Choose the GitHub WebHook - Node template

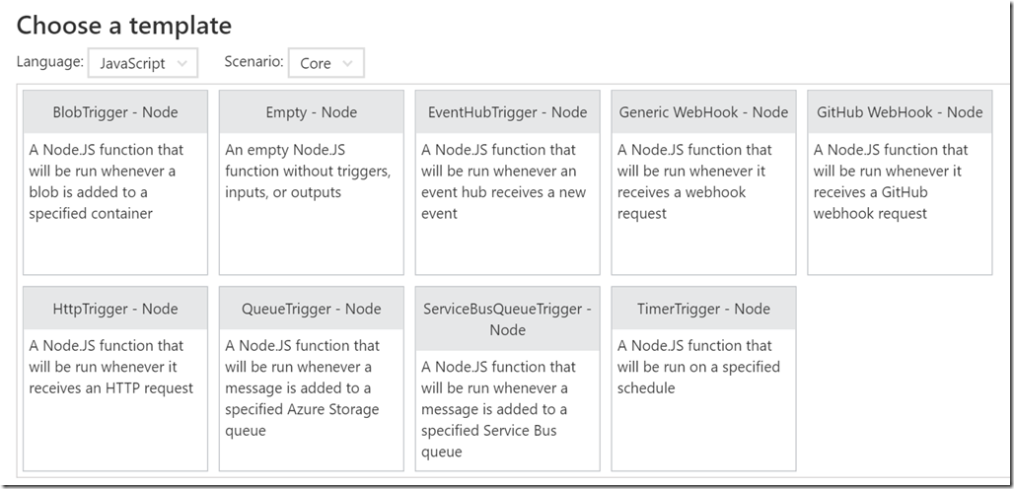pos(900,112)
